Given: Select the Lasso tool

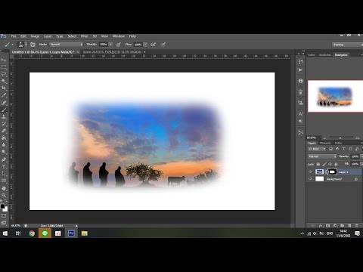Looking at the screenshot, I should pyautogui.click(x=4, y=74).
